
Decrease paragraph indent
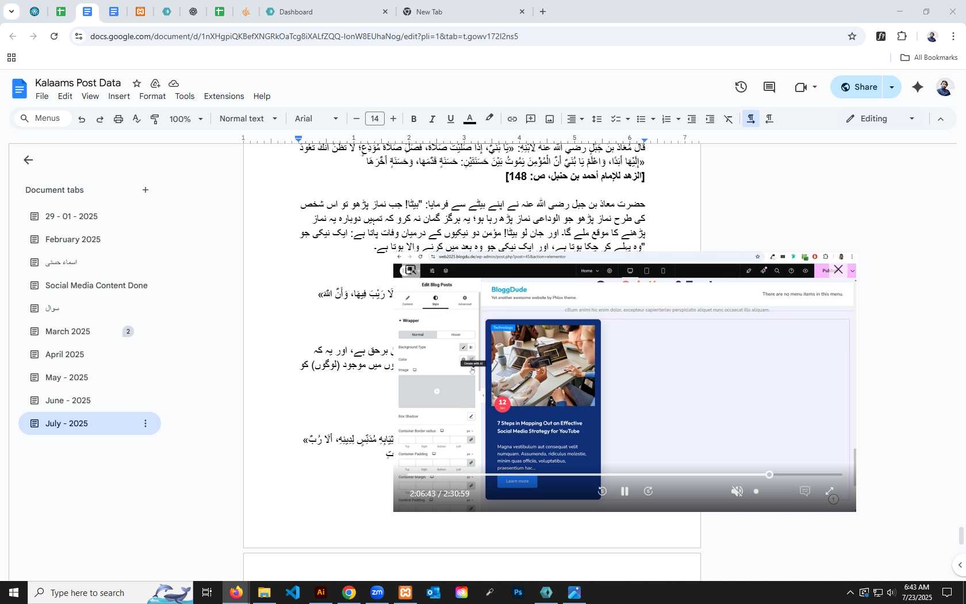[x=692, y=119]
